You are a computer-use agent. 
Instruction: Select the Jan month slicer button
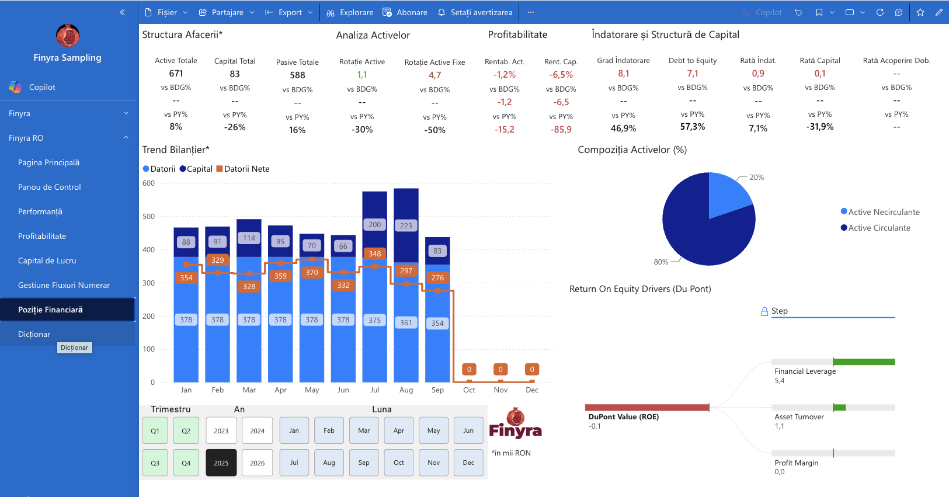pyautogui.click(x=294, y=430)
